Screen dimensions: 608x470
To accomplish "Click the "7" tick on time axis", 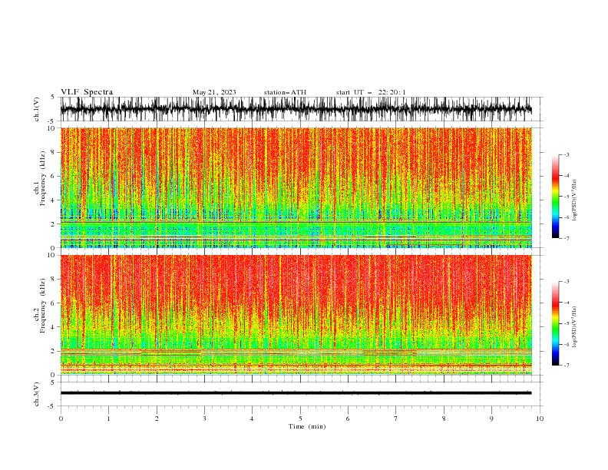I will [396, 419].
